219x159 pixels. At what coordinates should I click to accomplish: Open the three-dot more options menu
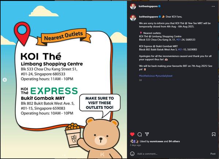coord(213,6)
